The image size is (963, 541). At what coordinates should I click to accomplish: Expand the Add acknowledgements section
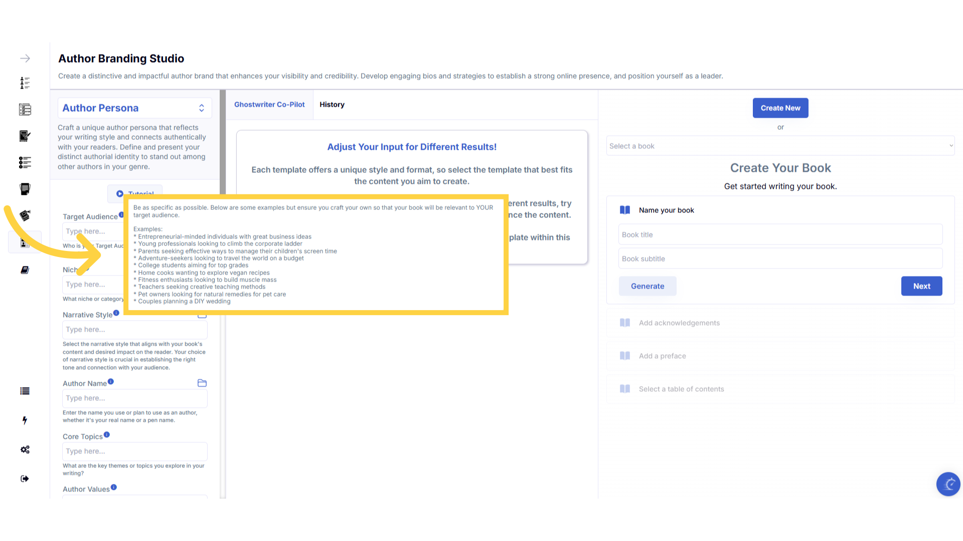click(x=679, y=323)
